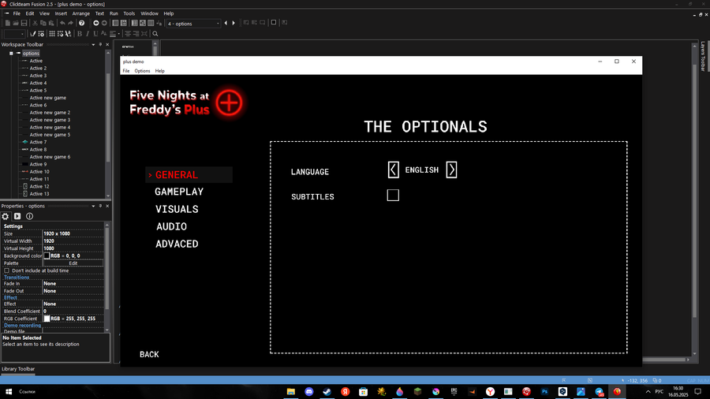Image resolution: width=710 pixels, height=399 pixels.
Task: Open the About info properties tab
Action: [29, 216]
